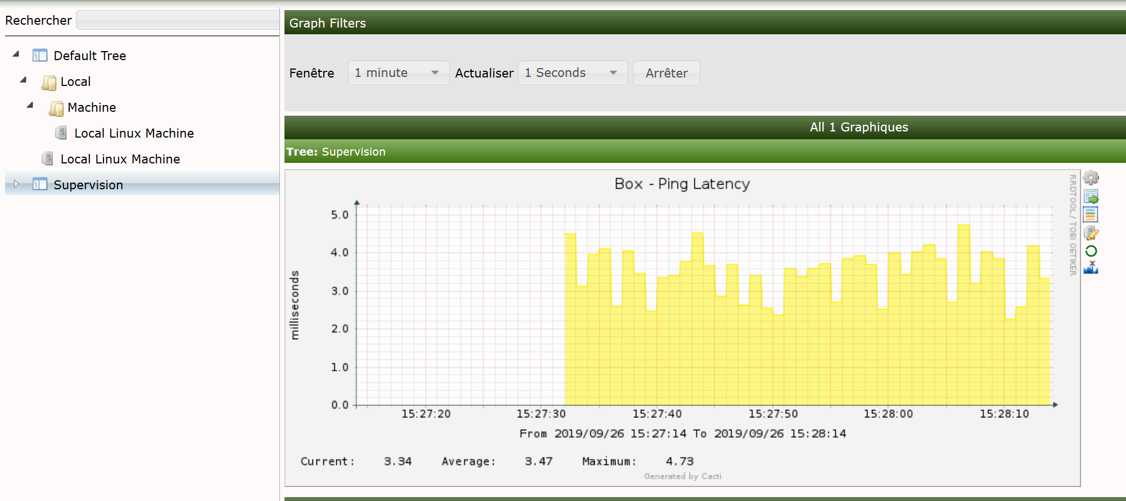Collapse the Machine folder node

(30, 106)
